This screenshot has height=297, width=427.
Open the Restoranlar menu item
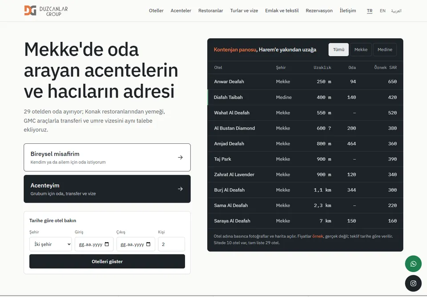210,11
